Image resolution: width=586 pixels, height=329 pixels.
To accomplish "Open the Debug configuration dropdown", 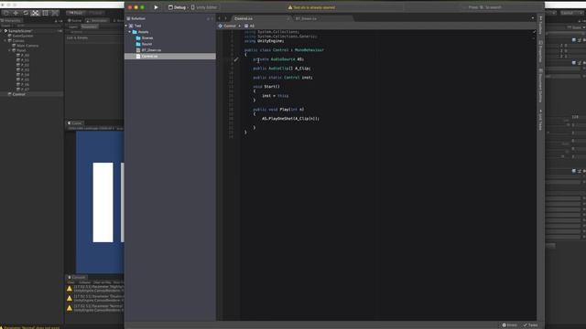I will pos(178,7).
